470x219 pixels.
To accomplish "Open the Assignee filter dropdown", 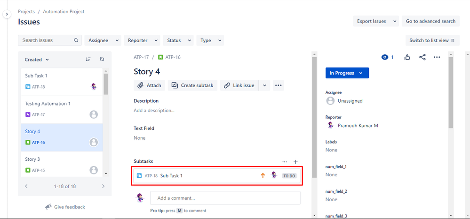I will (x=103, y=40).
